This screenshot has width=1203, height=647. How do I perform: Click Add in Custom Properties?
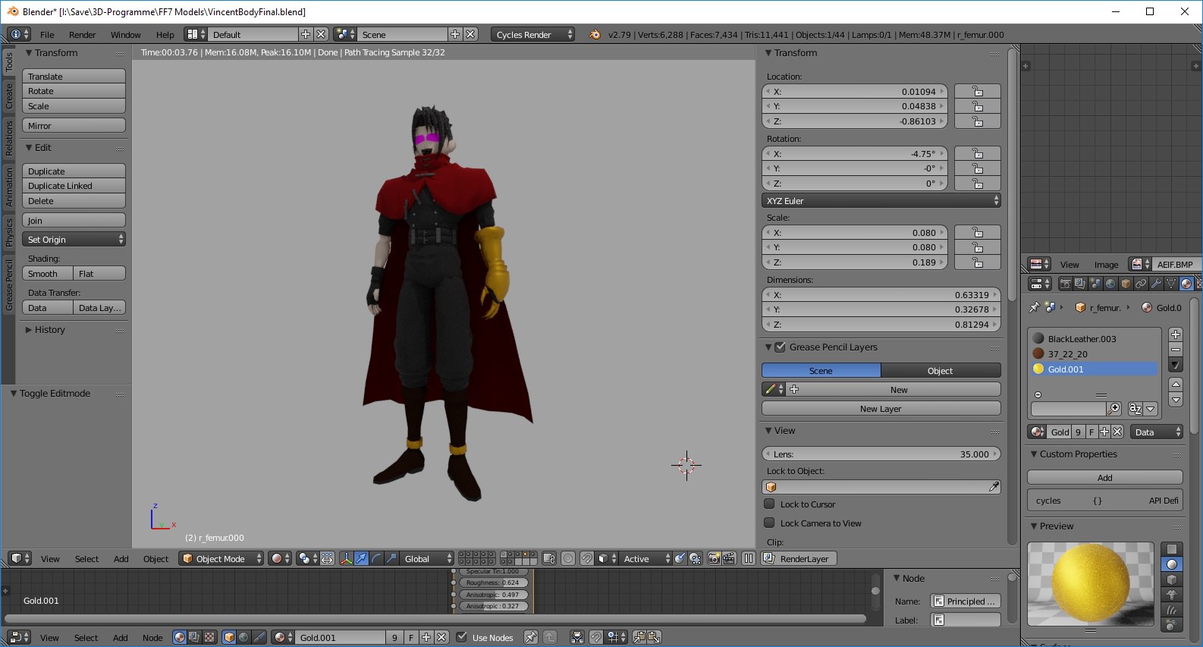pos(1105,478)
